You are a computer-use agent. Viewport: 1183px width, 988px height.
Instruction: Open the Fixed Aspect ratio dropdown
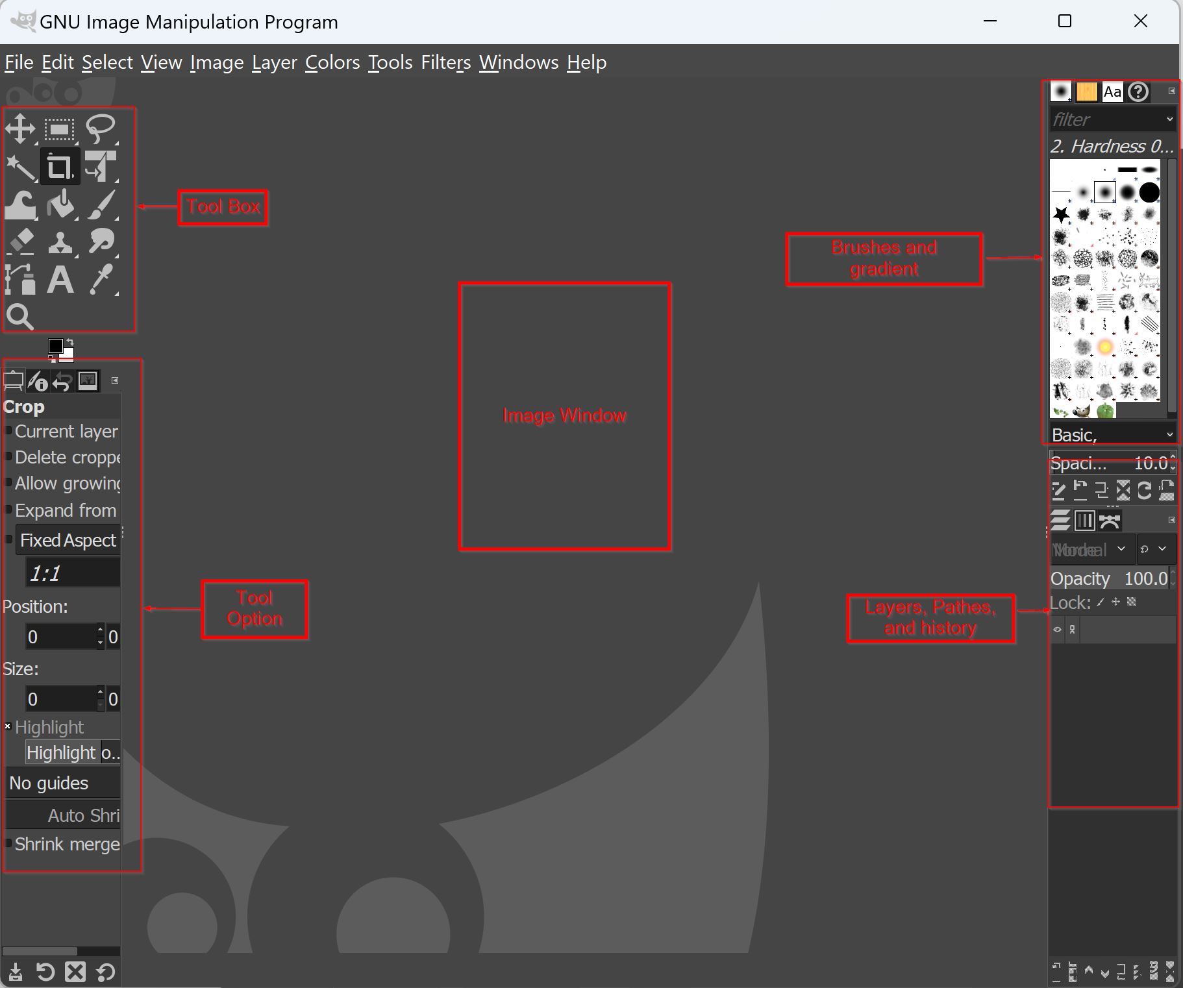68,540
